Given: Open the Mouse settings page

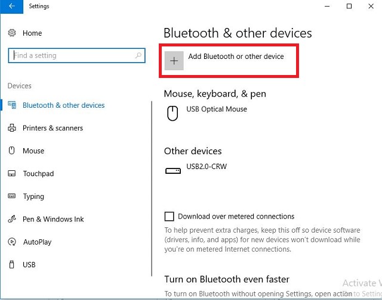Looking at the screenshot, I should click(33, 151).
